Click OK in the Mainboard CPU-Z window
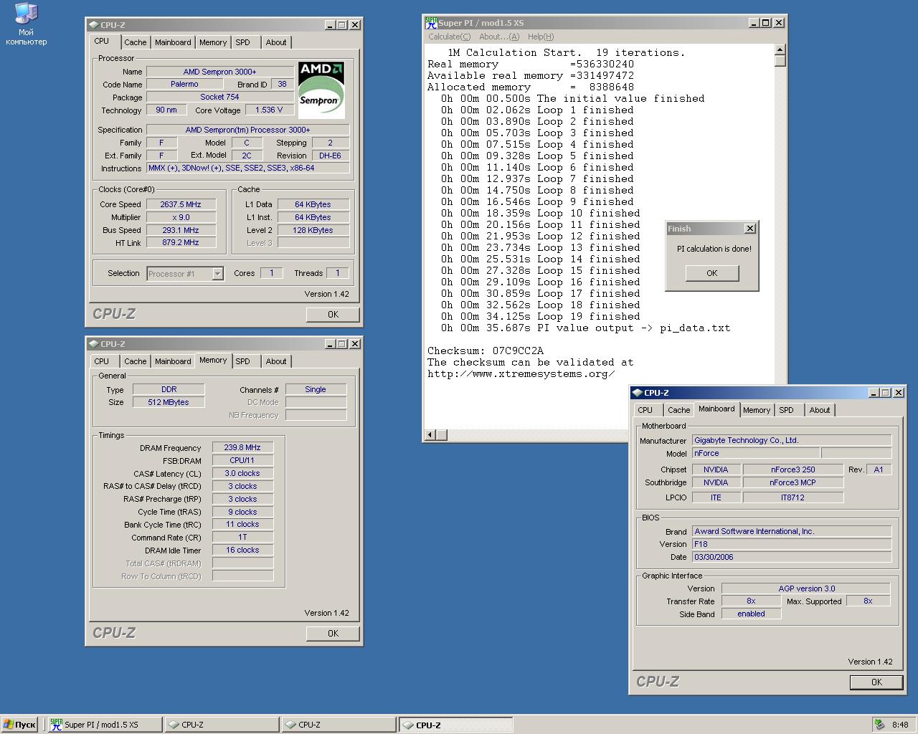 tap(876, 682)
